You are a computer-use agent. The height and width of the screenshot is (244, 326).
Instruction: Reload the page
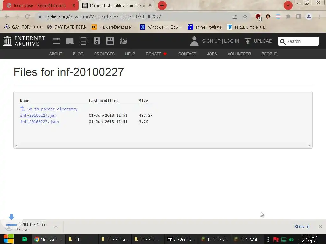[x=27, y=17]
